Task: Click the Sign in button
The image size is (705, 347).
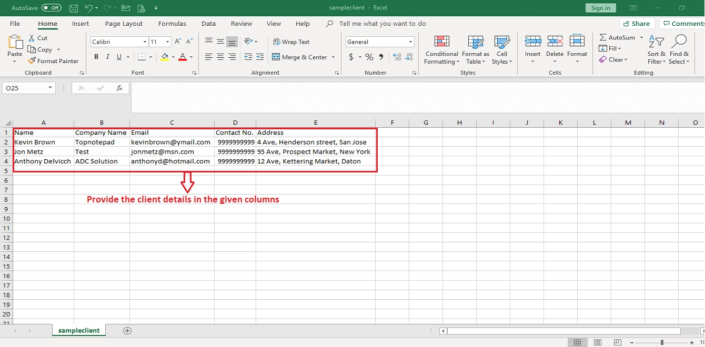Action: point(600,8)
